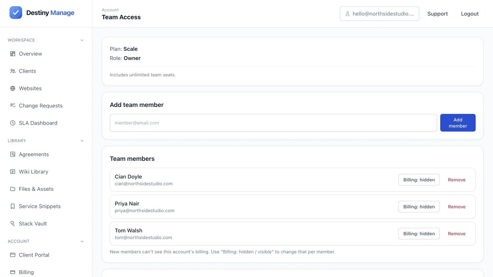
Task: Click the Files & Assets folder icon
Action: click(x=13, y=189)
